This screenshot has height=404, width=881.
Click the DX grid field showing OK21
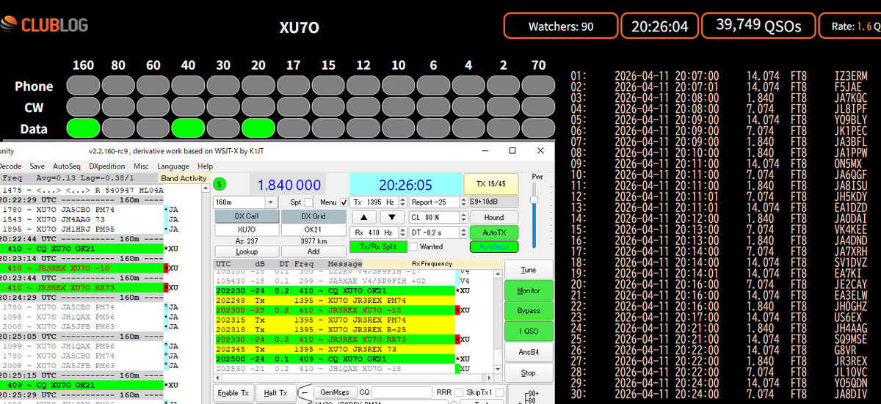point(313,229)
